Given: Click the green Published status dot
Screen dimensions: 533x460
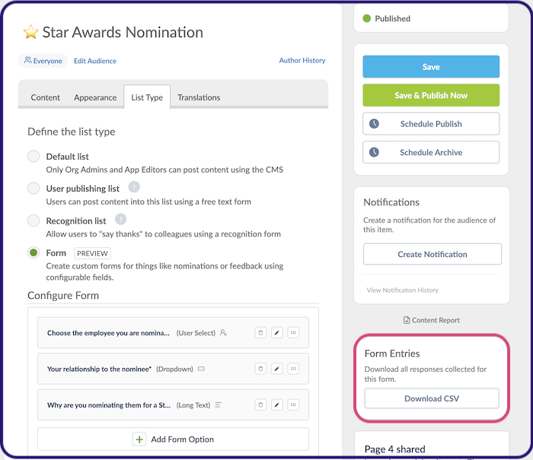Looking at the screenshot, I should (366, 18).
